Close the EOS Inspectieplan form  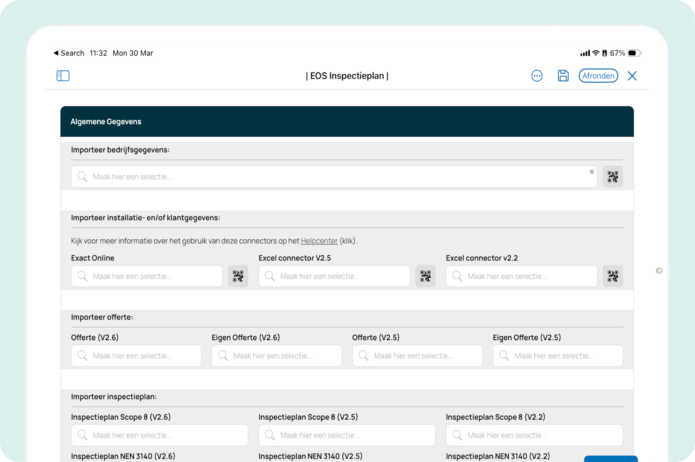pyautogui.click(x=632, y=76)
